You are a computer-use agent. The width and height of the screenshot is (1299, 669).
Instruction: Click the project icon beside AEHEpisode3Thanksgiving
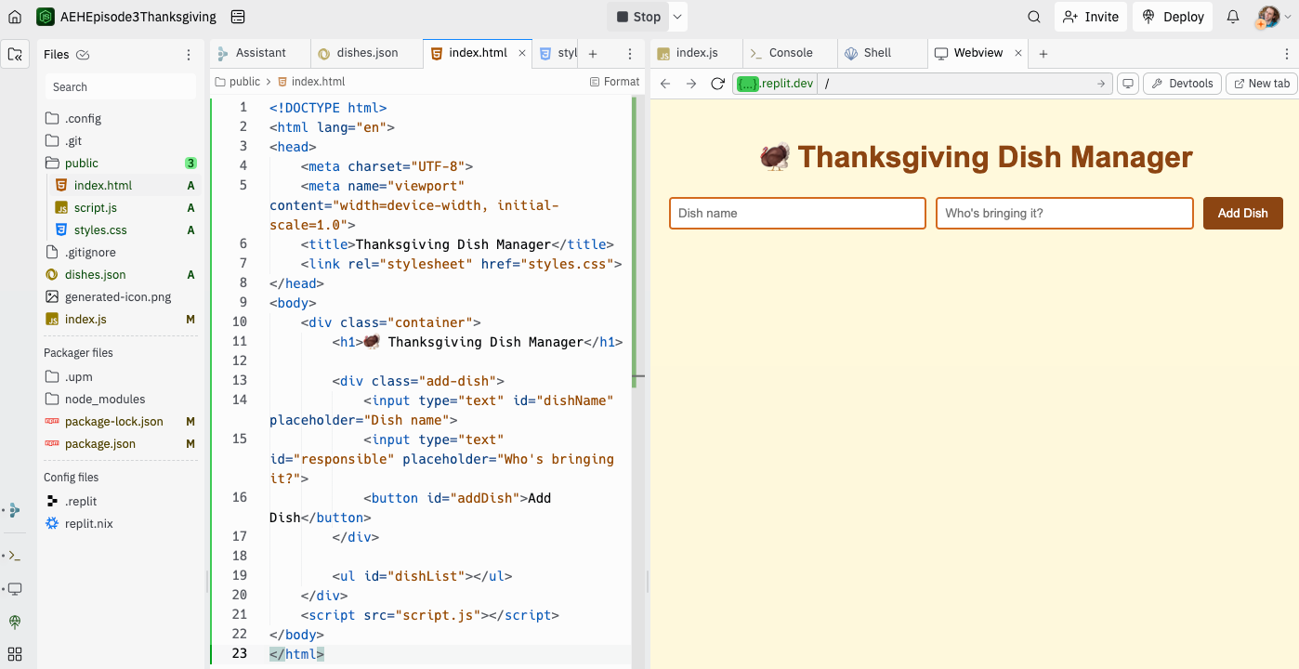pos(46,17)
